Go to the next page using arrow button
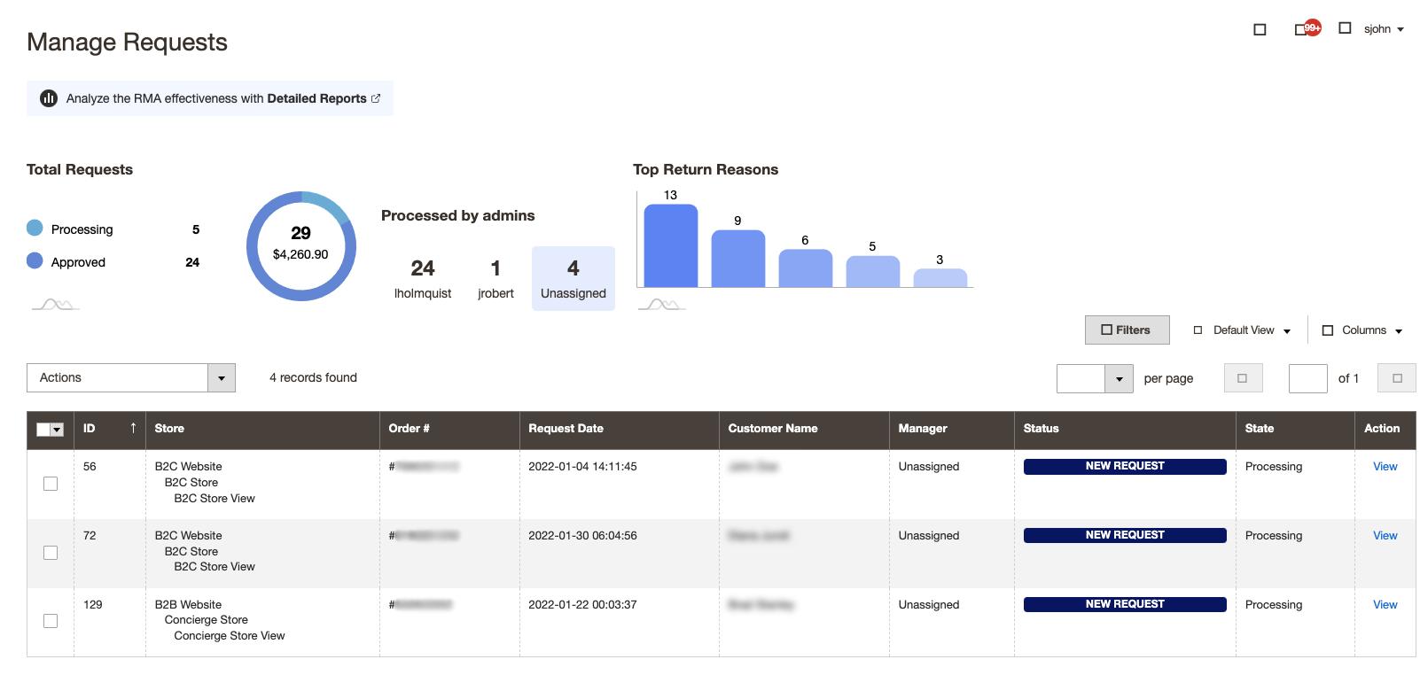This screenshot has height=675, width=1420. point(1396,378)
